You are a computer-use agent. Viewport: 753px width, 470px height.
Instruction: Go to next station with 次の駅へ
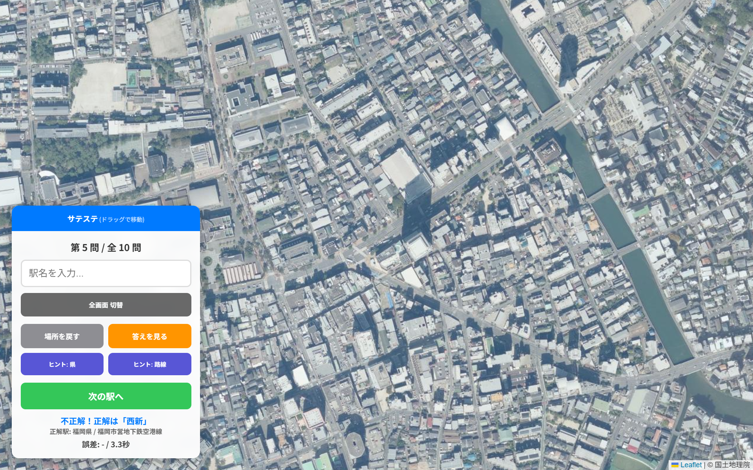(106, 396)
